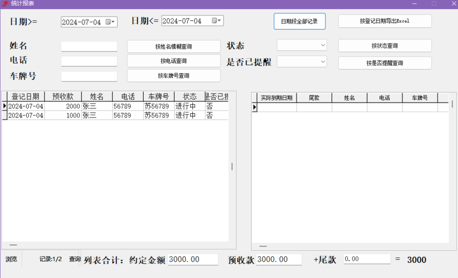Click left table horizontal scrollbar thumb
458x278 pixels.
click(13, 245)
